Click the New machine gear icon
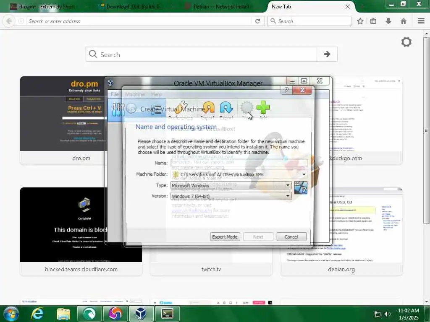This screenshot has height=322, width=430. (246, 107)
